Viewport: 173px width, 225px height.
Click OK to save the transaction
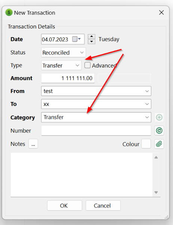tap(65, 205)
